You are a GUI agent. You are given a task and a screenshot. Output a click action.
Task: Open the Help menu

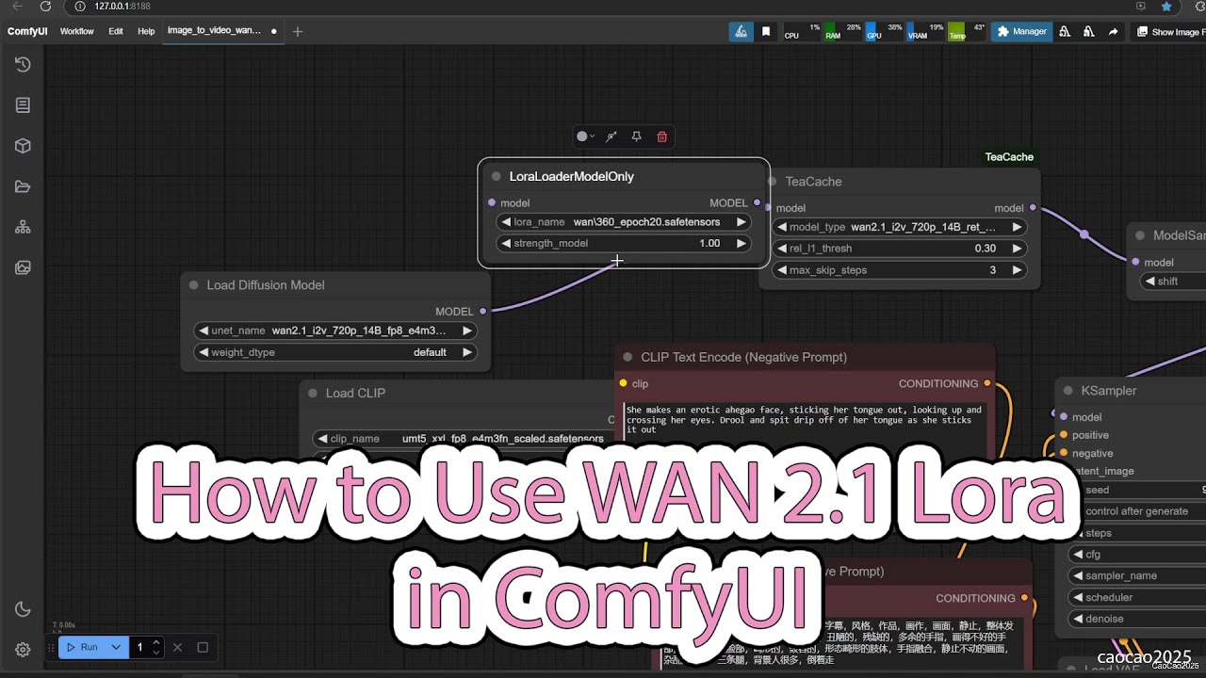[146, 31]
